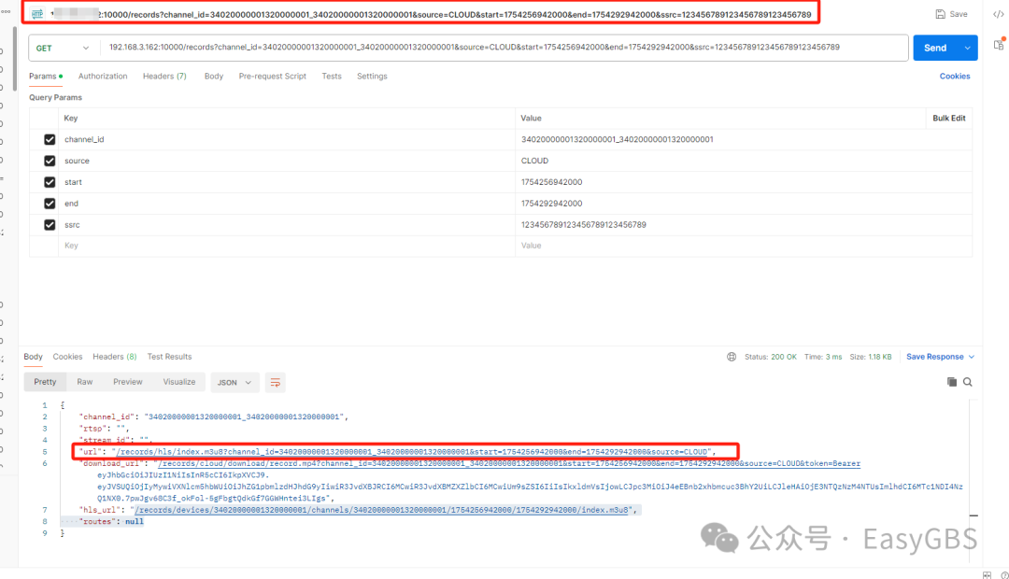Uncheck the channel_id parameter checkbox
Screen dimensions: 1009x579
[50, 139]
